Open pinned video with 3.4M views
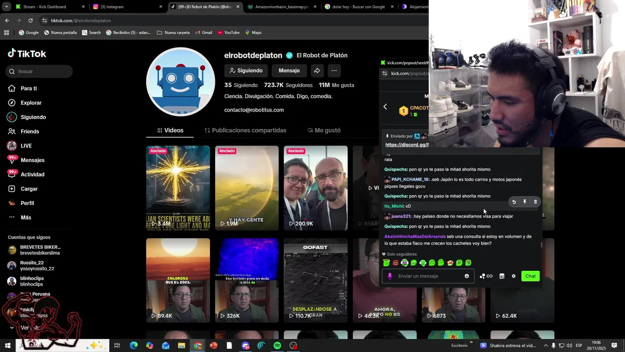This screenshot has width=625, height=352. [x=178, y=188]
